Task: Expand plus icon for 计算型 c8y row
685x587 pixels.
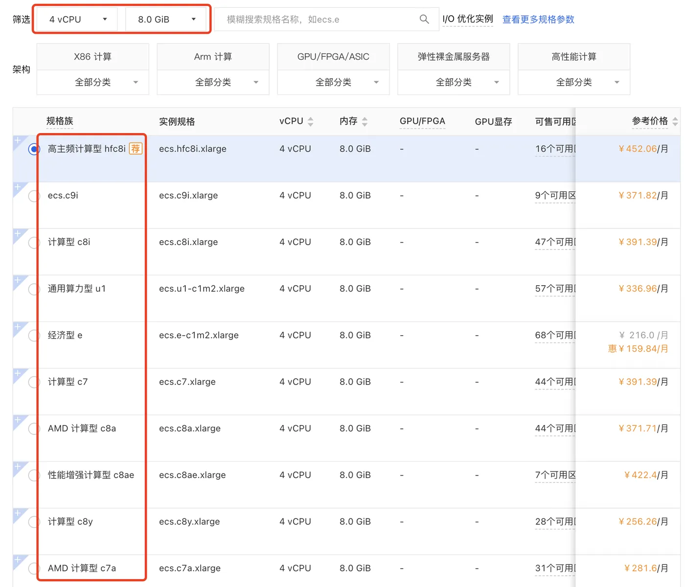Action: click(x=18, y=513)
